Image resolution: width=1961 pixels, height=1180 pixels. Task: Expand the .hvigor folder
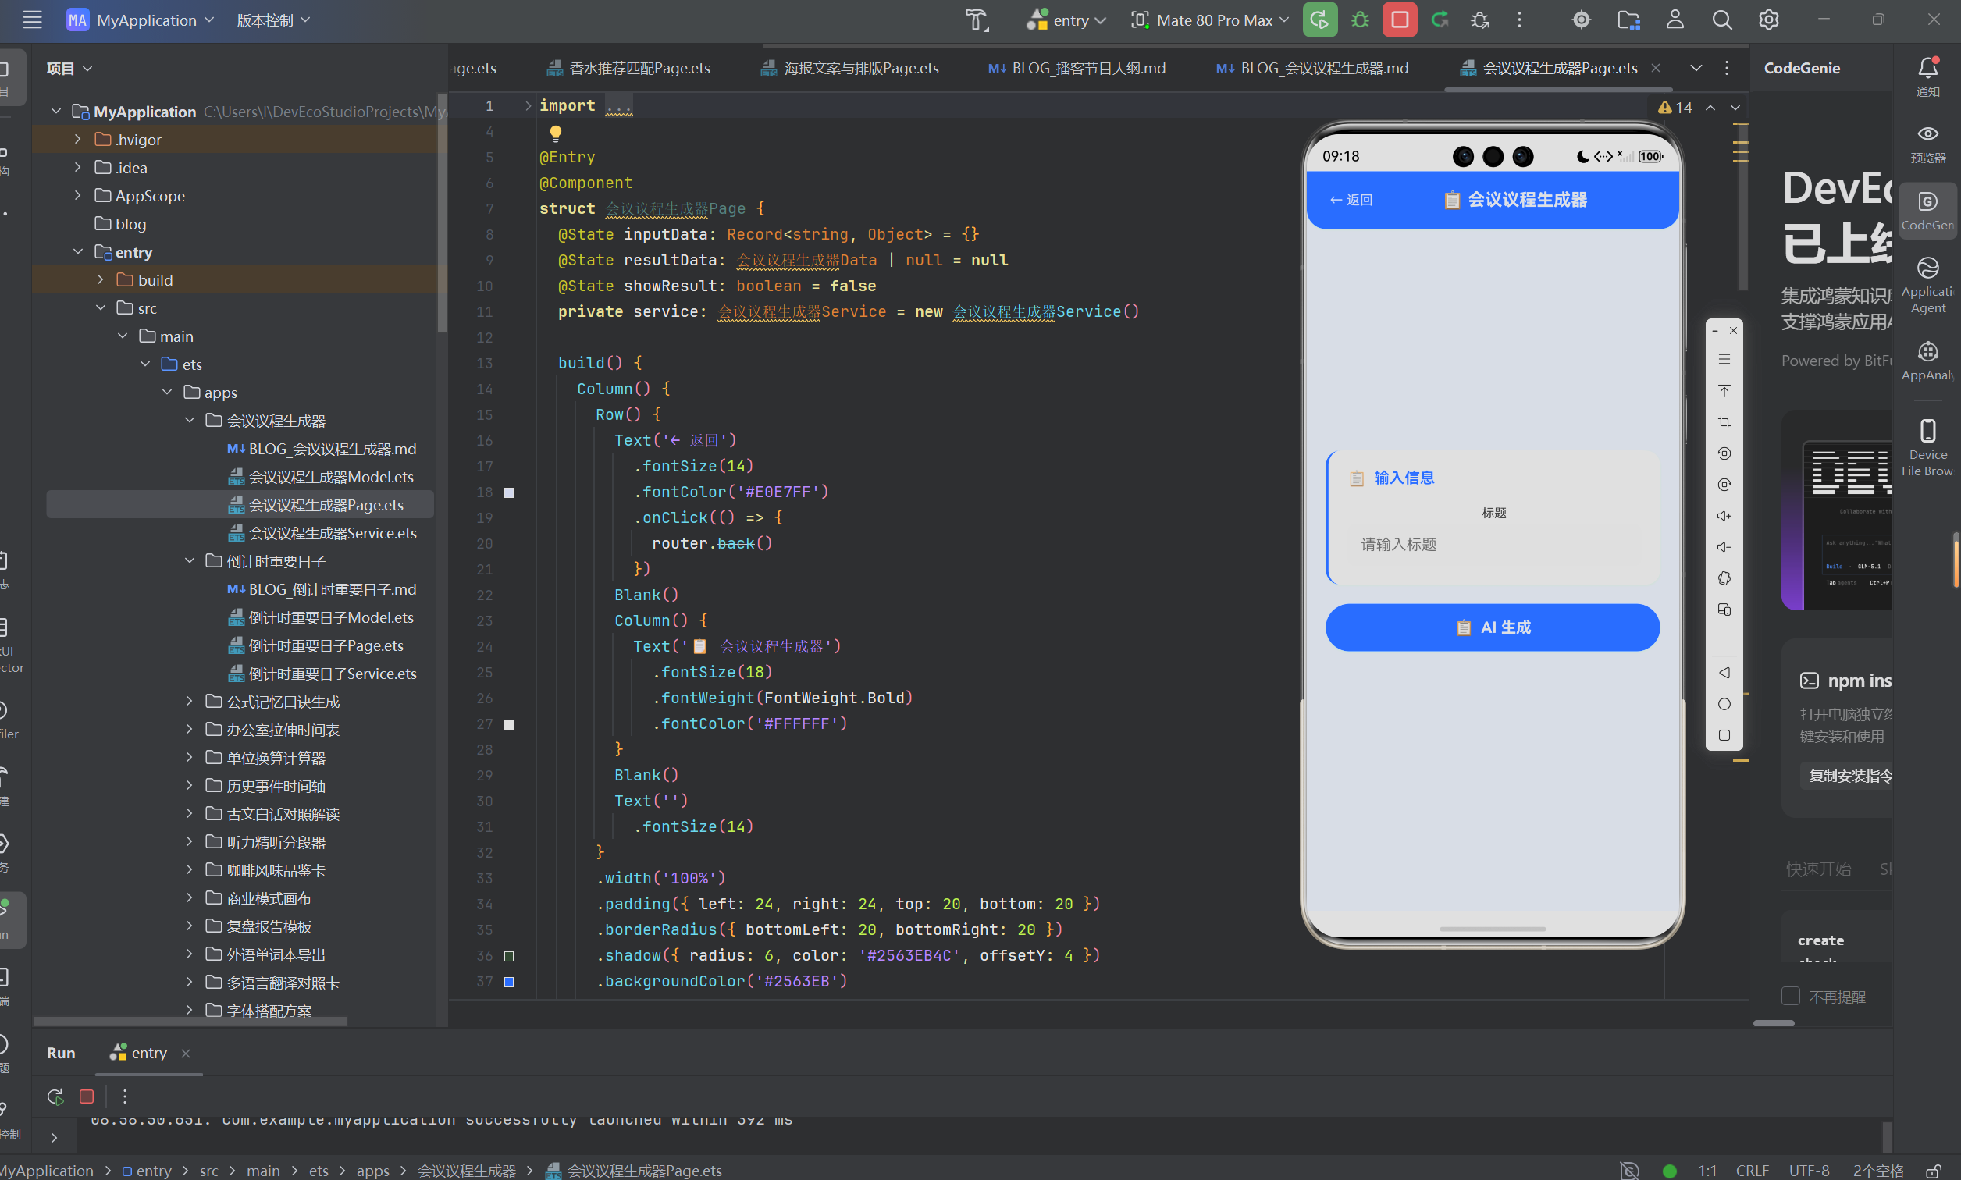pos(77,139)
